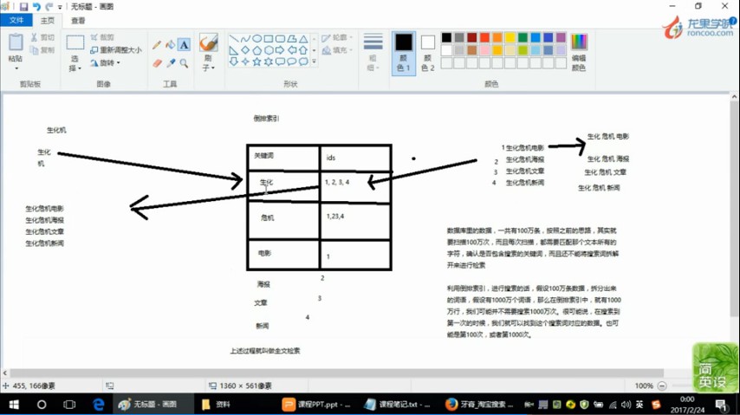This screenshot has width=740, height=415.
Task: Click the 粘贴 clipboard icon
Action: click(15, 42)
